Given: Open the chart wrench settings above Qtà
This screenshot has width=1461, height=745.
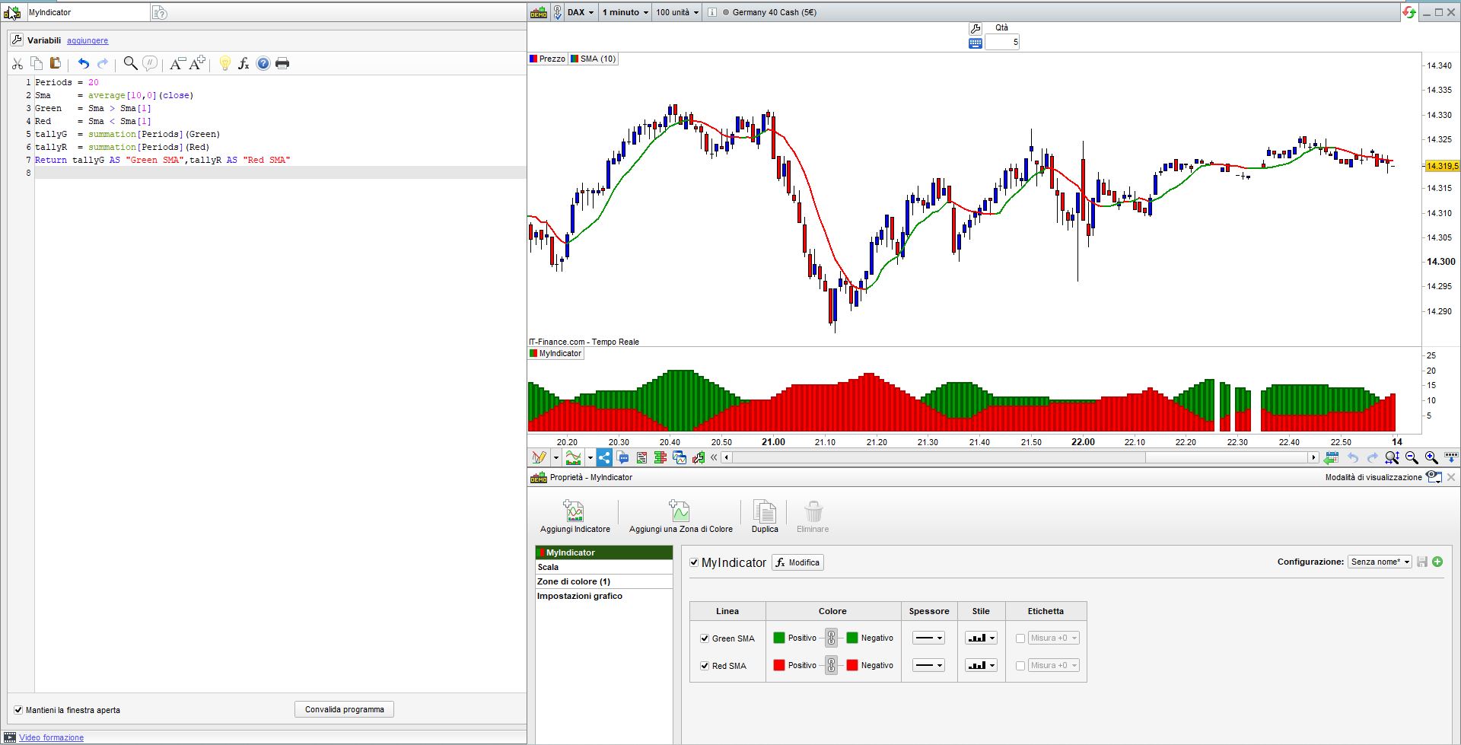Looking at the screenshot, I should (x=975, y=29).
